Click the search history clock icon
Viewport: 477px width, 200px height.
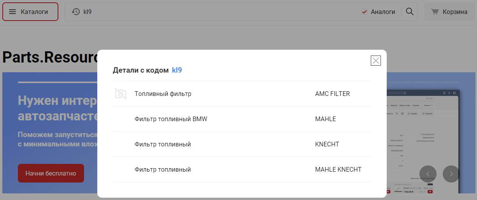76,12
